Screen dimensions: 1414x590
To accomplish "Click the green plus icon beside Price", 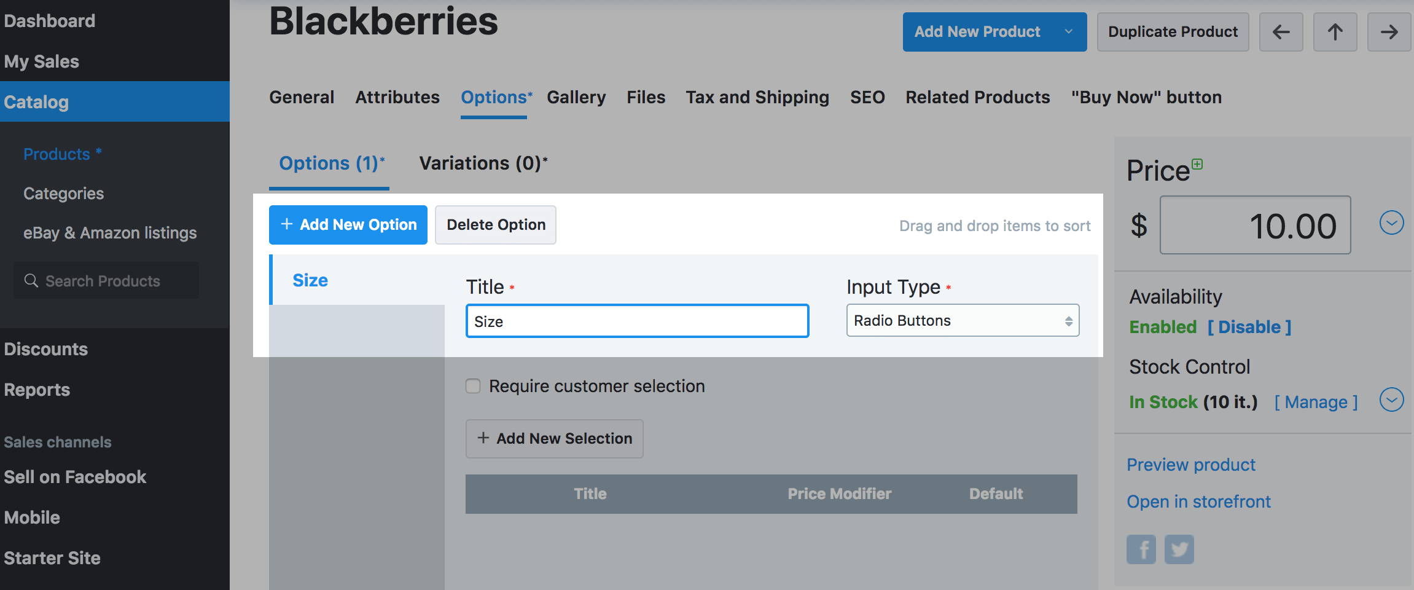I will click(1197, 164).
